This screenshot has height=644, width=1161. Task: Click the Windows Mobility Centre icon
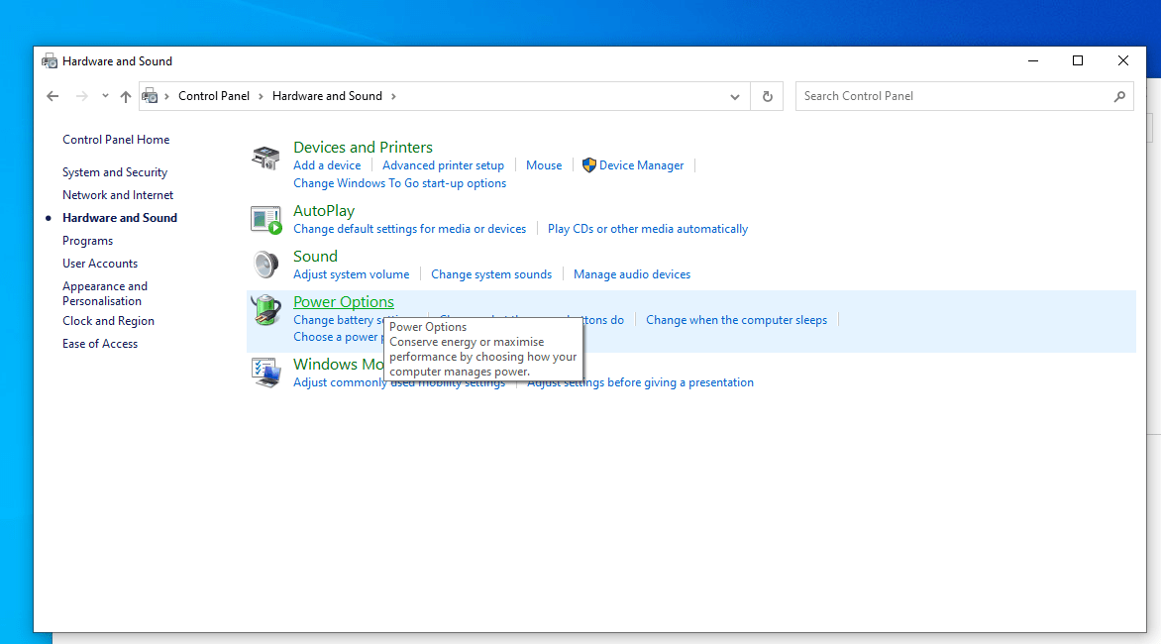[265, 373]
